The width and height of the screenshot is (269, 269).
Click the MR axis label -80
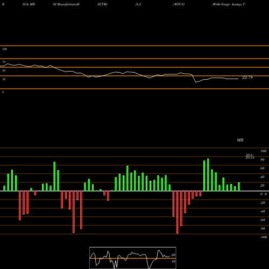point(263,229)
